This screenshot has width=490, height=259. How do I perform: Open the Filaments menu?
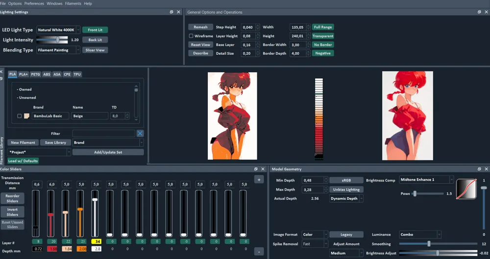(x=73, y=3)
